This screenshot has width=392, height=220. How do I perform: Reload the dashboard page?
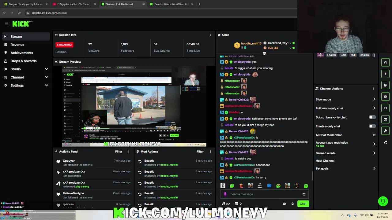[19, 13]
